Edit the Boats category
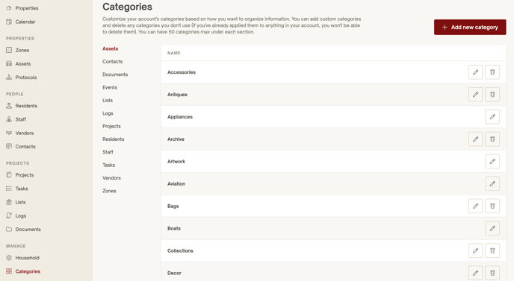The width and height of the screenshot is (514, 281). tap(492, 228)
